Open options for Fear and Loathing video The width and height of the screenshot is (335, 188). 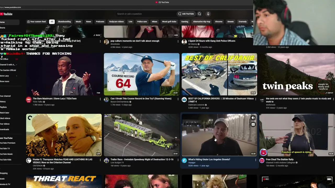pos(100,160)
